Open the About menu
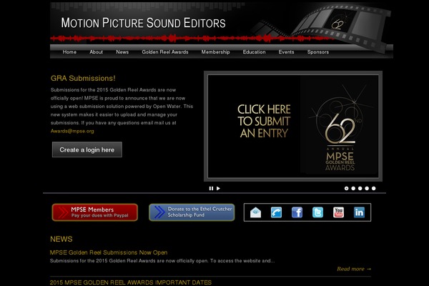Viewport: 429px width, 286px height. click(97, 52)
